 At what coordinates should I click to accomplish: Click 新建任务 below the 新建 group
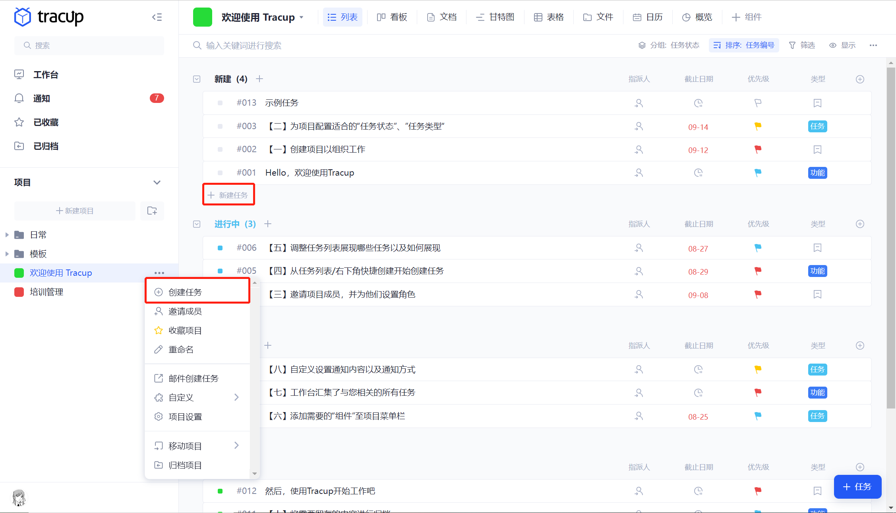coord(228,195)
